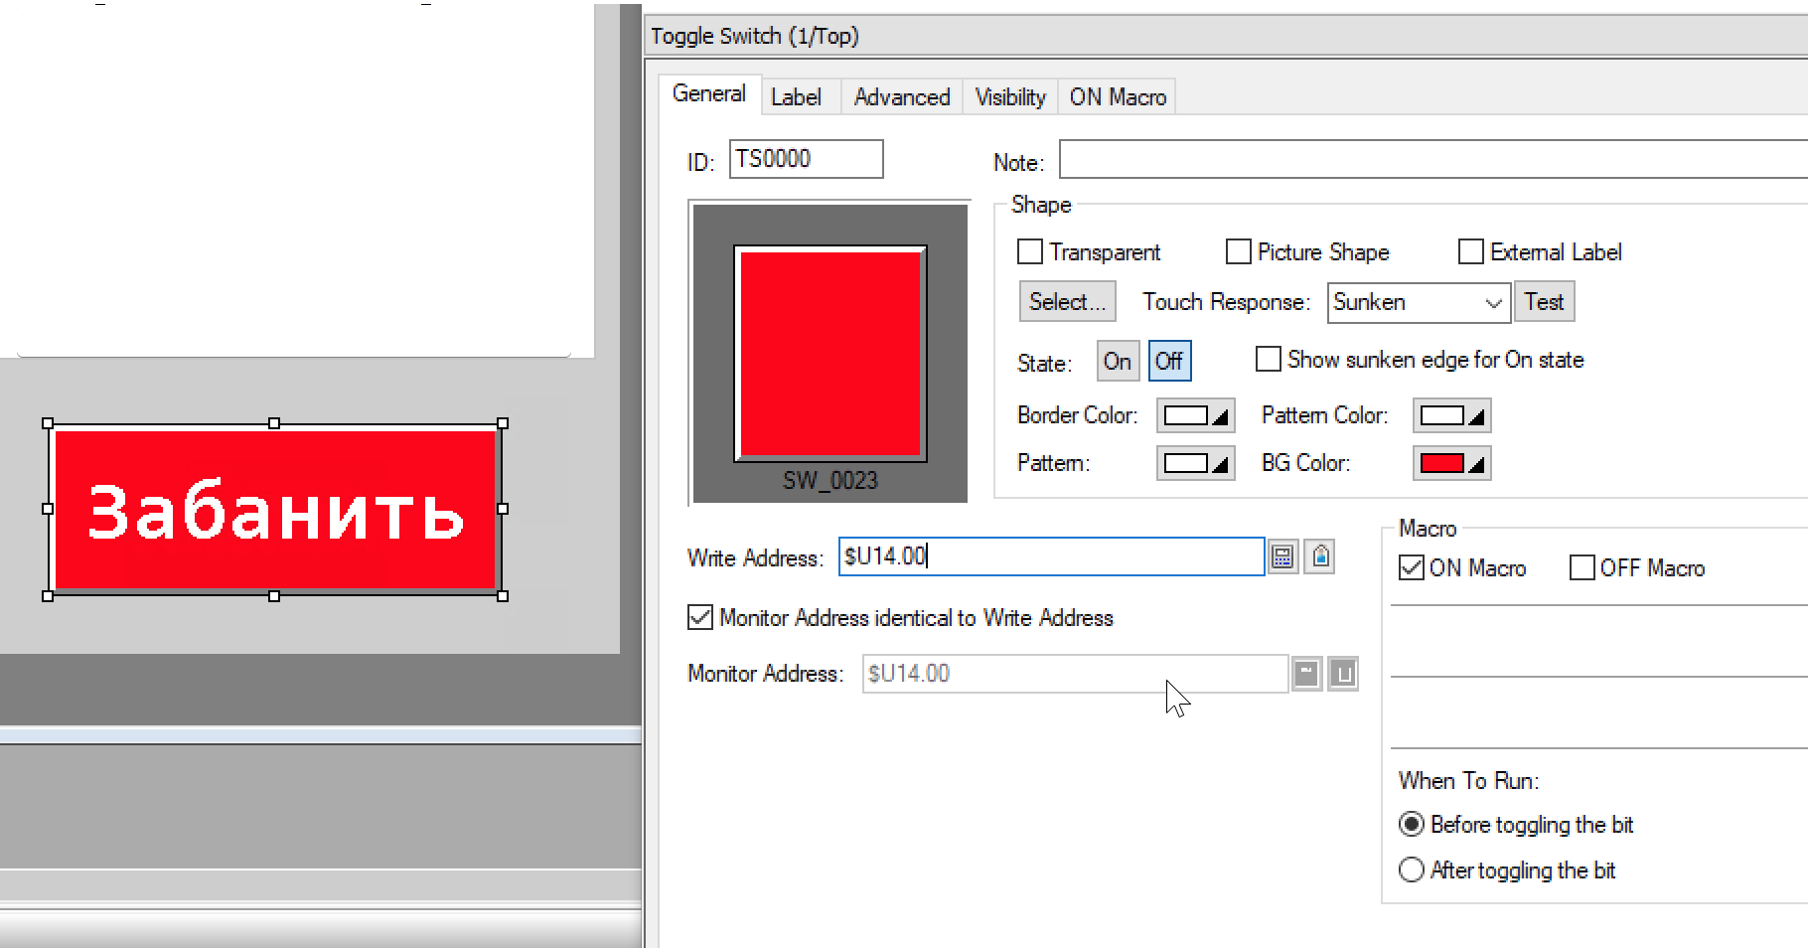The height and width of the screenshot is (948, 1808).
Task: Toggle Show sunken edge for On state
Action: [x=1269, y=360]
